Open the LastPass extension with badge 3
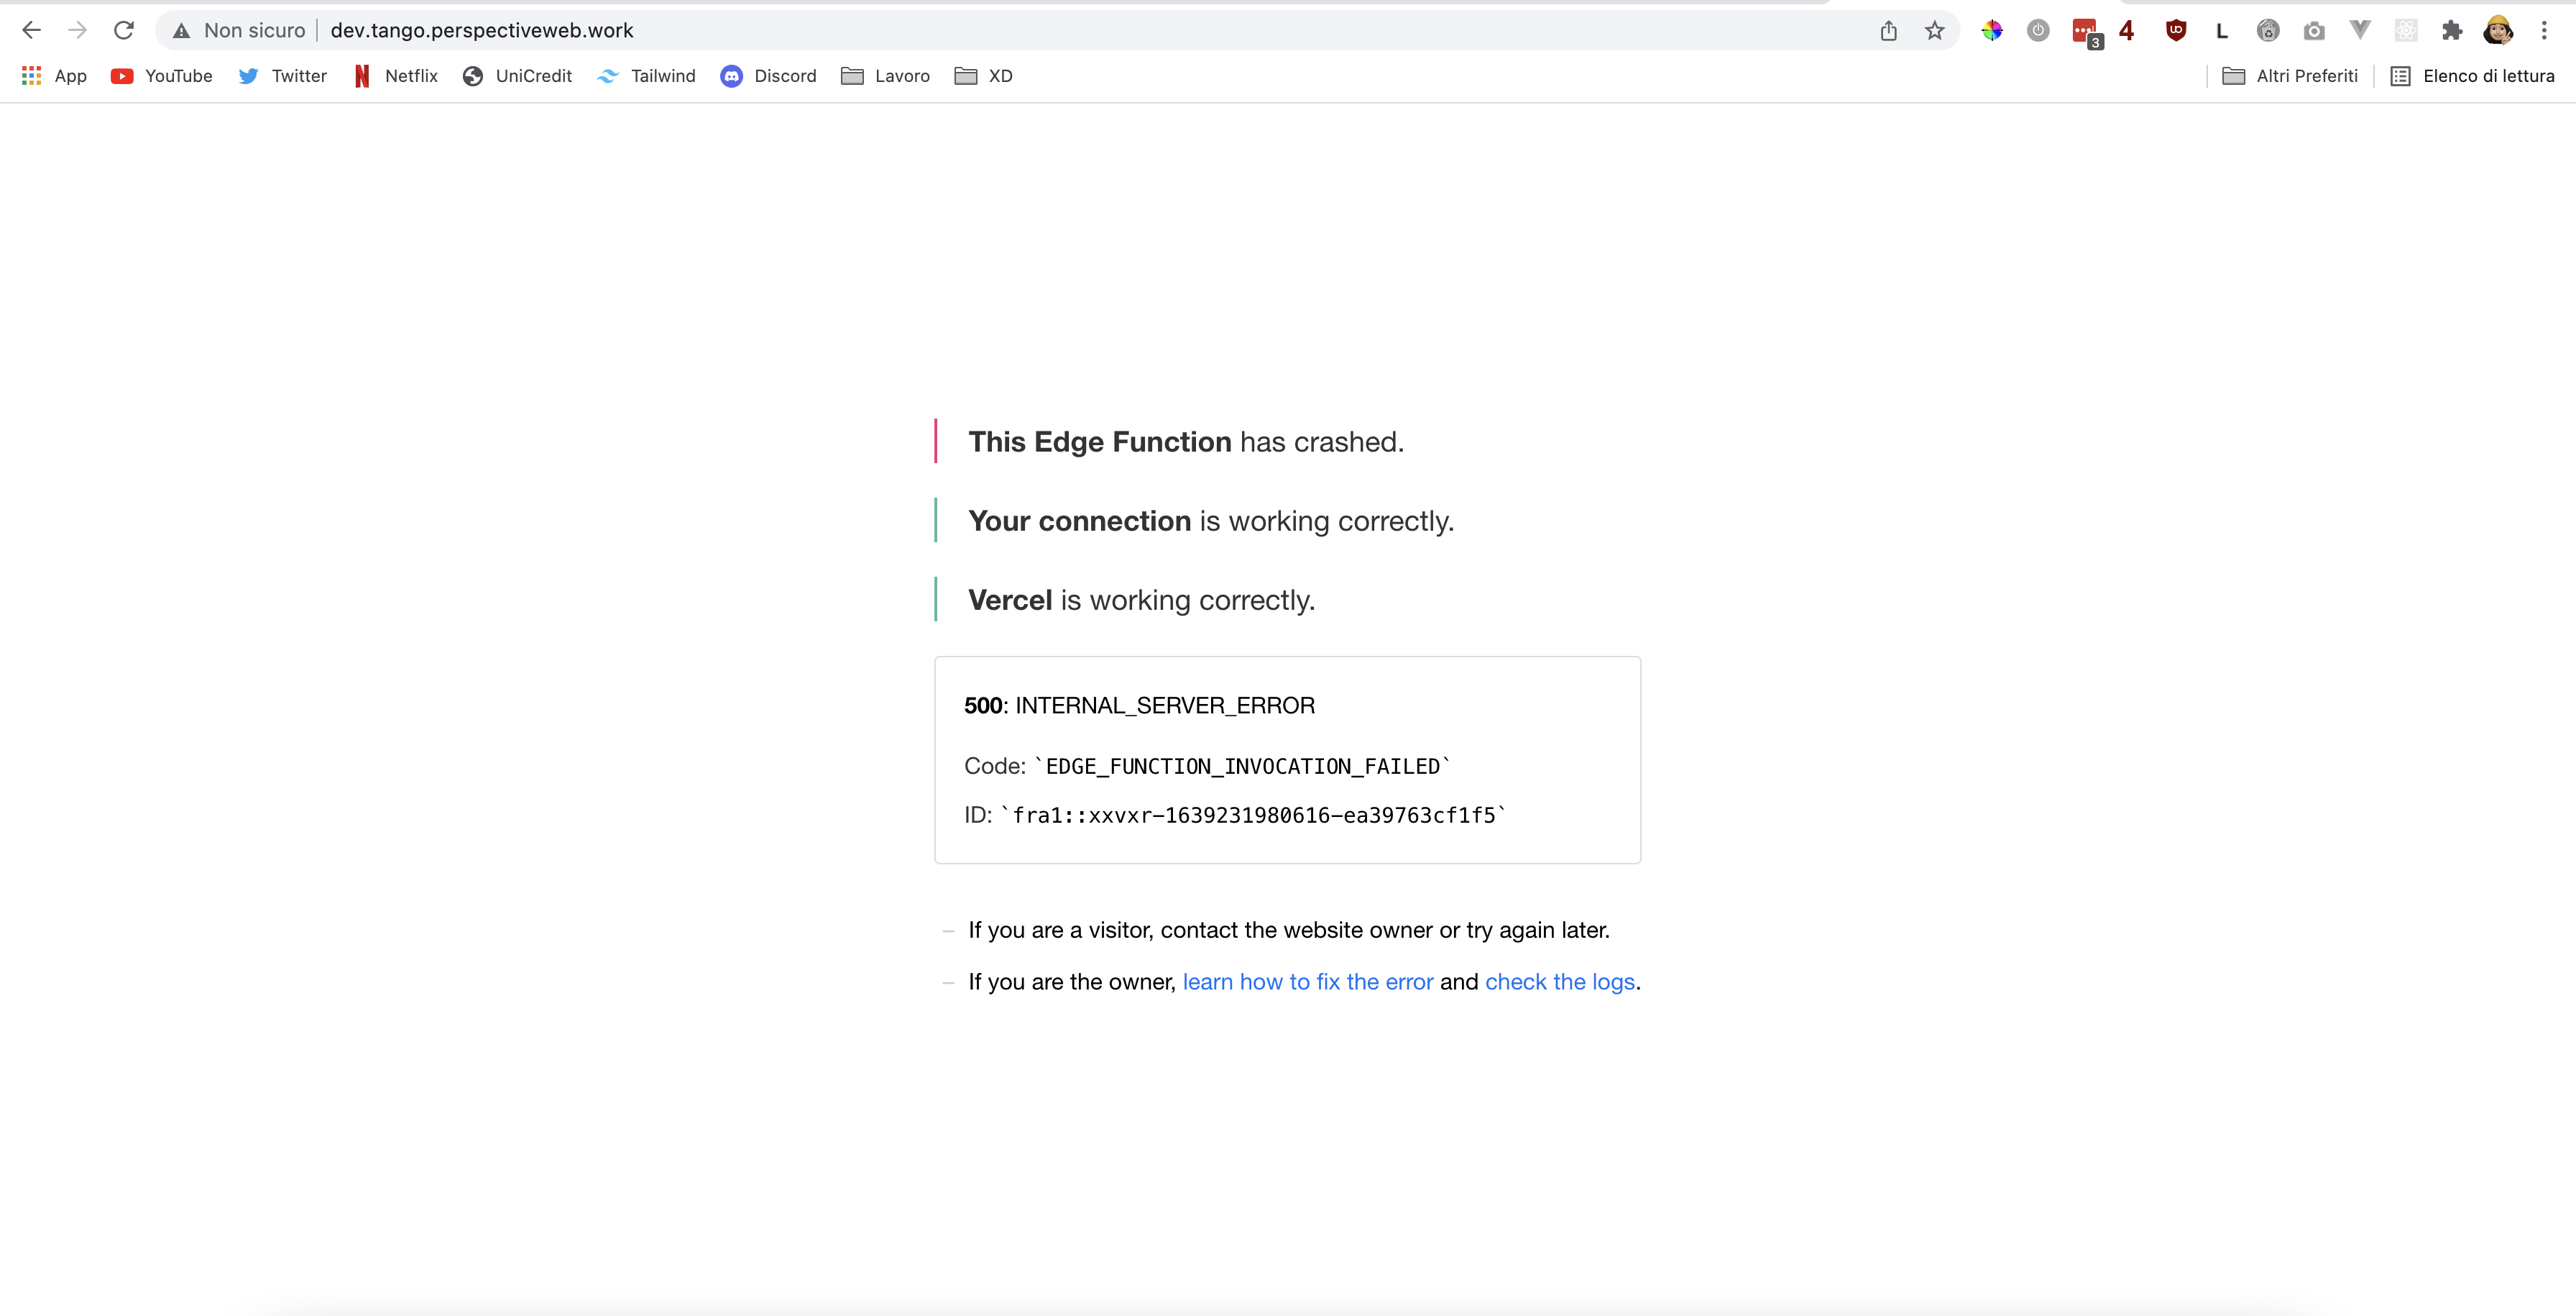This screenshot has height=1316, width=2576. click(2085, 30)
